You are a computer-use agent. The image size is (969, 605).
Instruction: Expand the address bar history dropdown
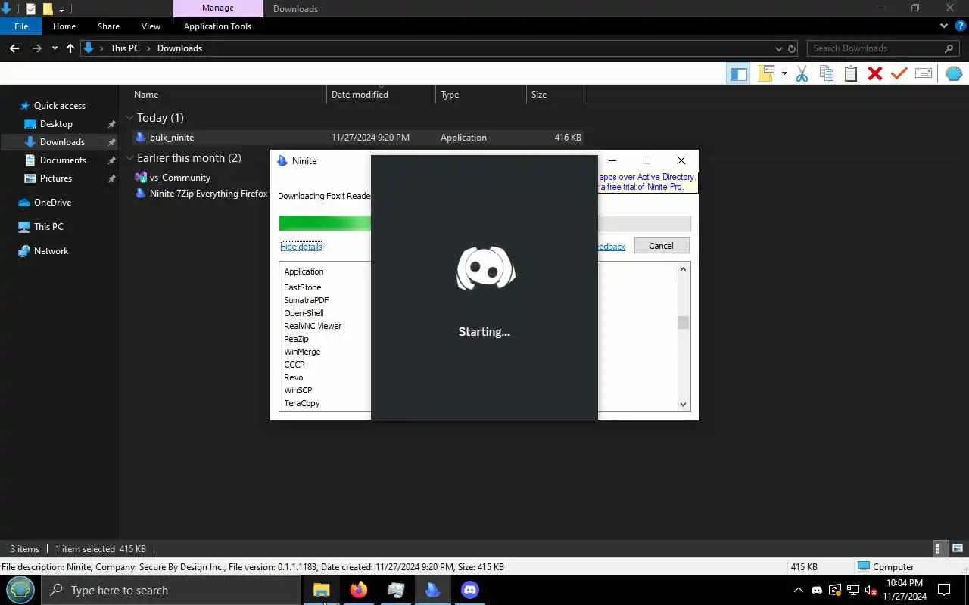tap(779, 48)
